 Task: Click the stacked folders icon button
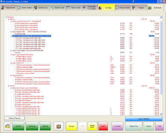point(7,126)
